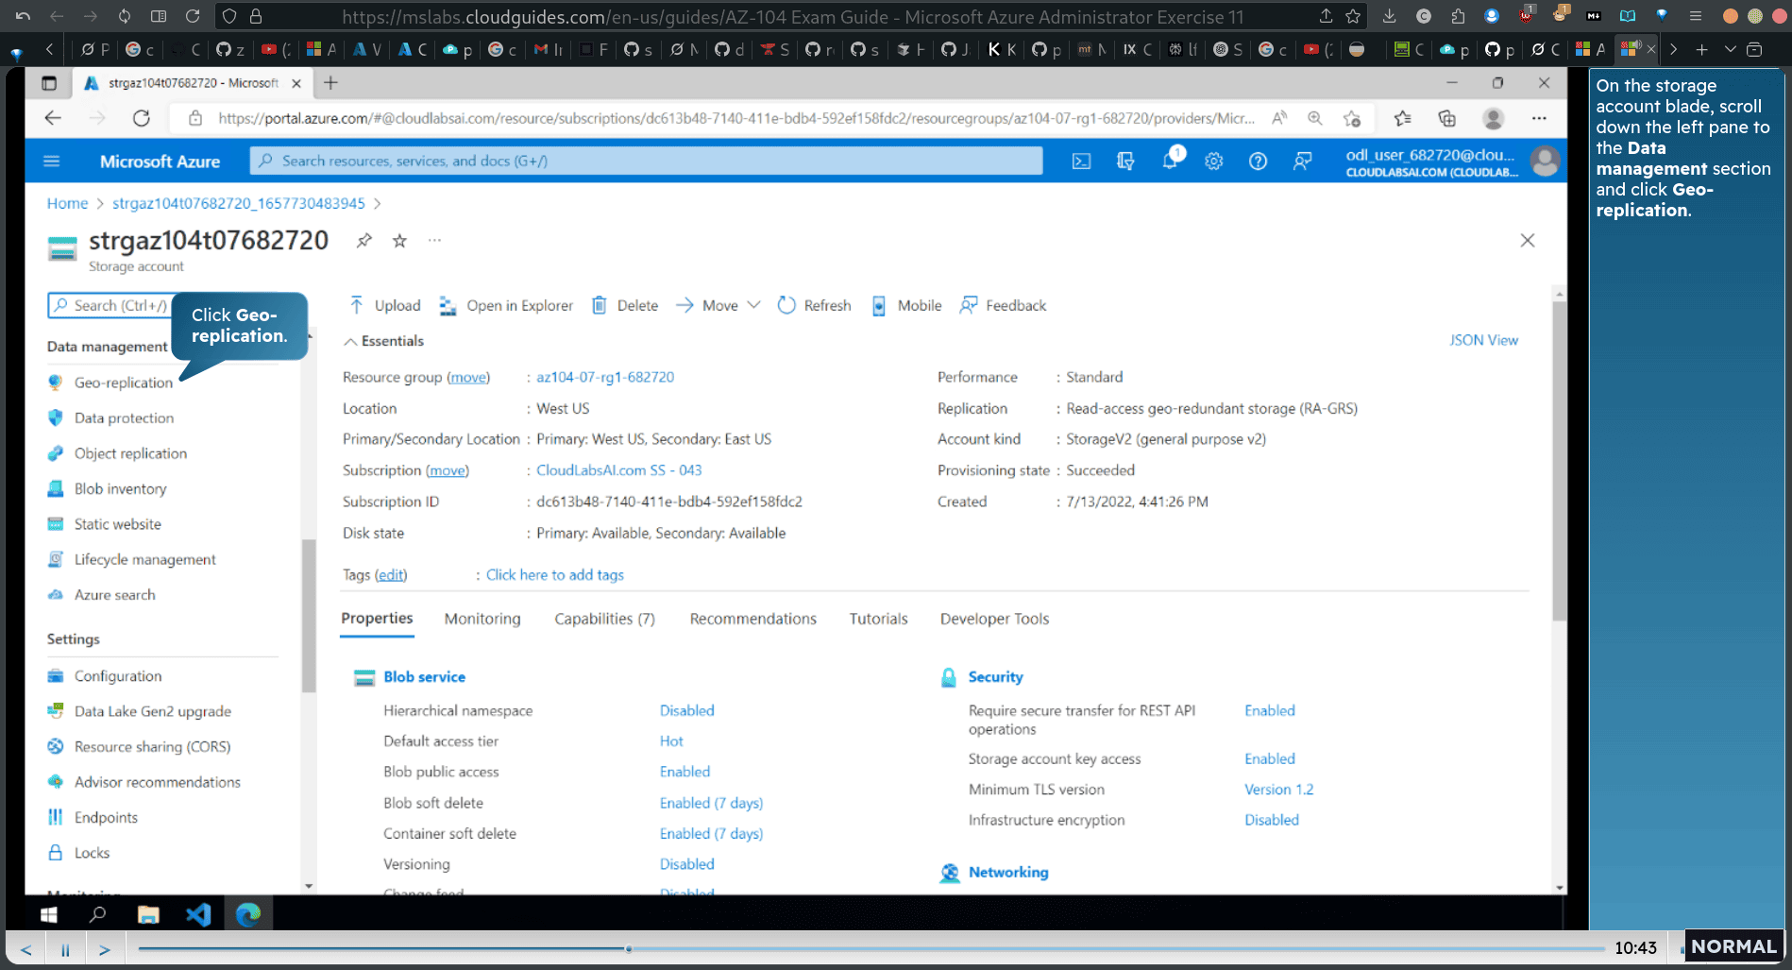Click the left menu Search (Ctrl+/) box
1792x970 pixels.
(111, 306)
